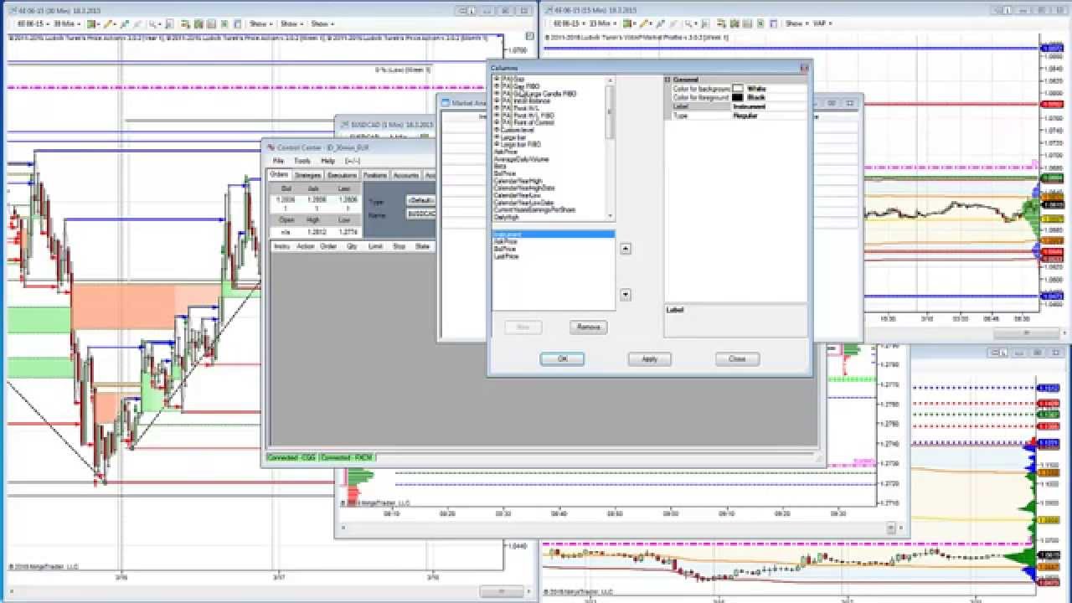Viewport: 1072px width, 603px height.
Task: Collapse General section in Columns property grid
Action: tap(668, 80)
